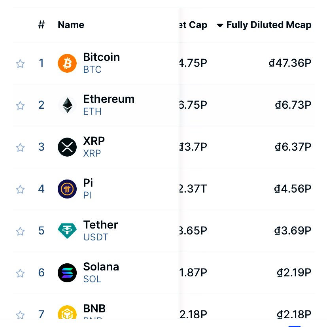This screenshot has height=327, width=327.
Task: Click the Tether logo icon
Action: tap(67, 231)
